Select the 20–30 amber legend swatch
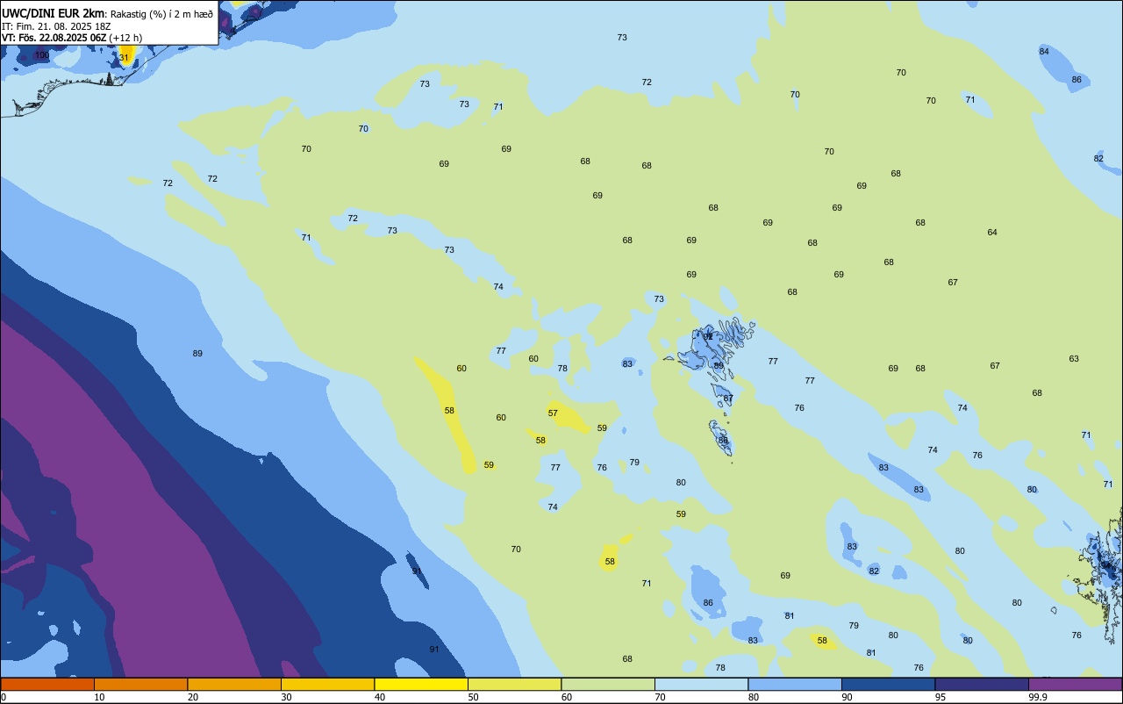 pyautogui.click(x=234, y=684)
